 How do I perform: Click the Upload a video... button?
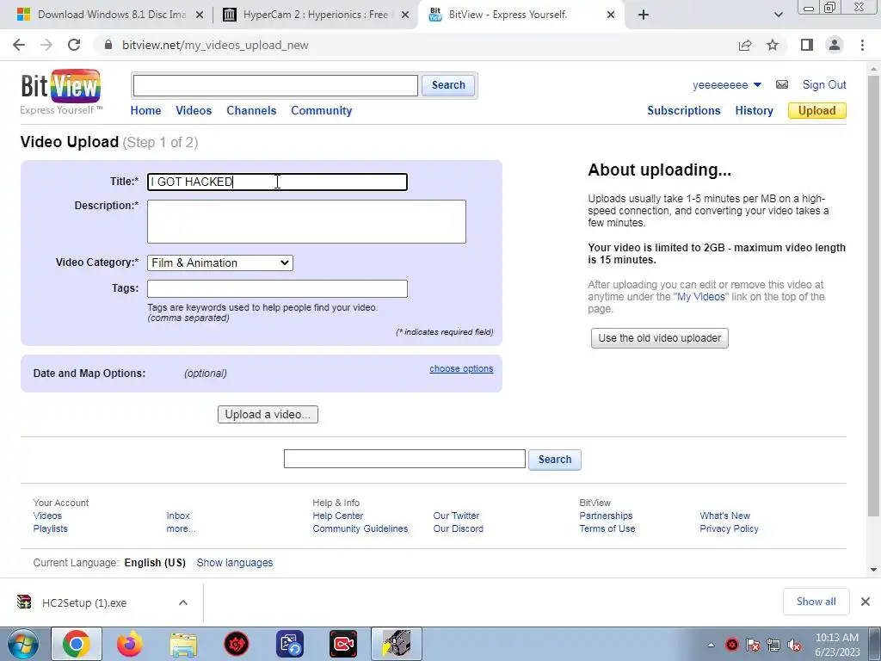pyautogui.click(x=268, y=414)
